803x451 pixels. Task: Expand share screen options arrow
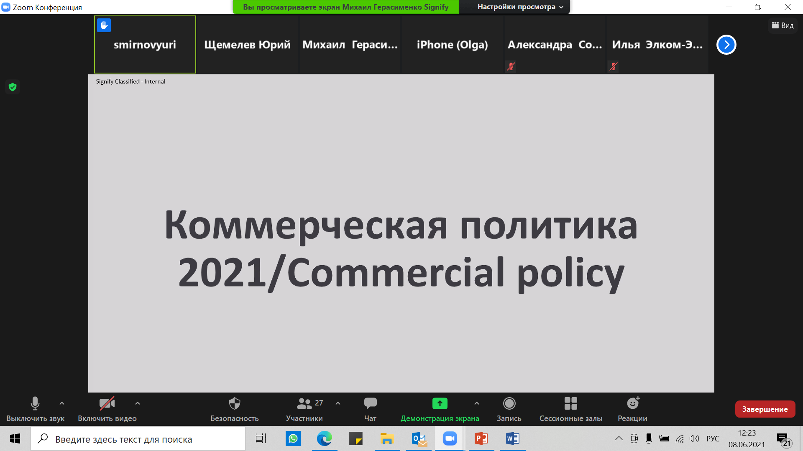tap(477, 403)
